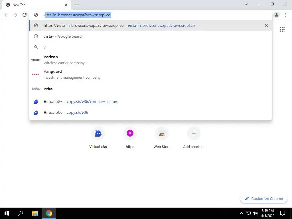Screen dimensions: 292x219
Task: Select the Verizon suggestion
Action: [151, 60]
